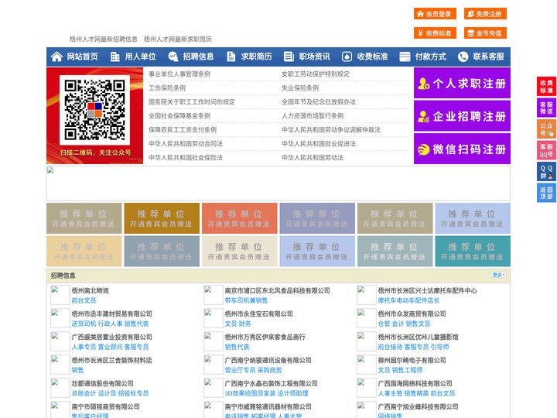The height and width of the screenshot is (418, 557).
Task: Click the red 收费标准 floating sidebar button
Action: click(x=546, y=87)
